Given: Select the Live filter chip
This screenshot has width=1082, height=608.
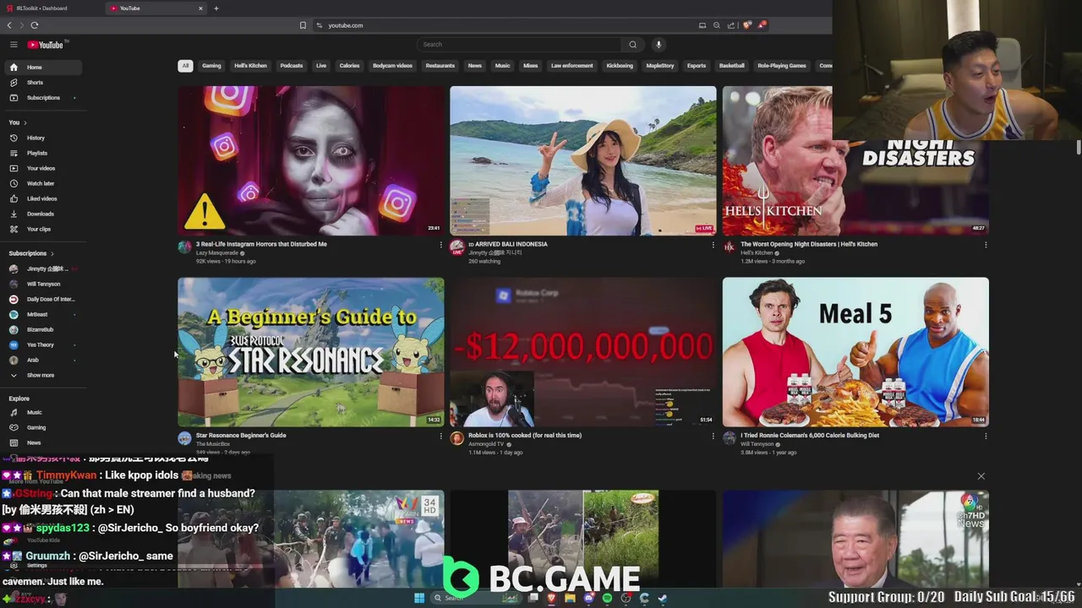Looking at the screenshot, I should 321,66.
